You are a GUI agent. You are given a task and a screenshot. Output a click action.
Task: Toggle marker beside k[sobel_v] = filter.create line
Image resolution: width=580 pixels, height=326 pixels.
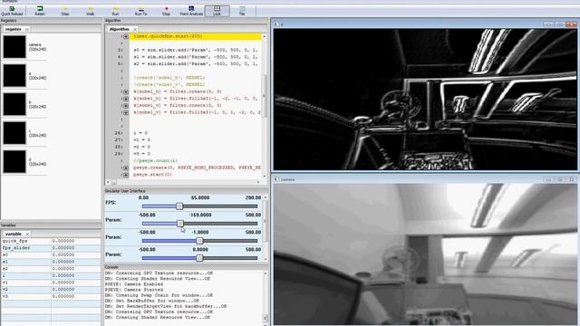[x=126, y=106]
